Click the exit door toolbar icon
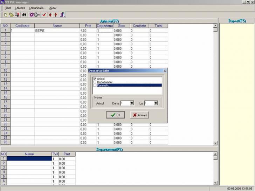Screen dimensions: 255x191 click(x=63, y=15)
